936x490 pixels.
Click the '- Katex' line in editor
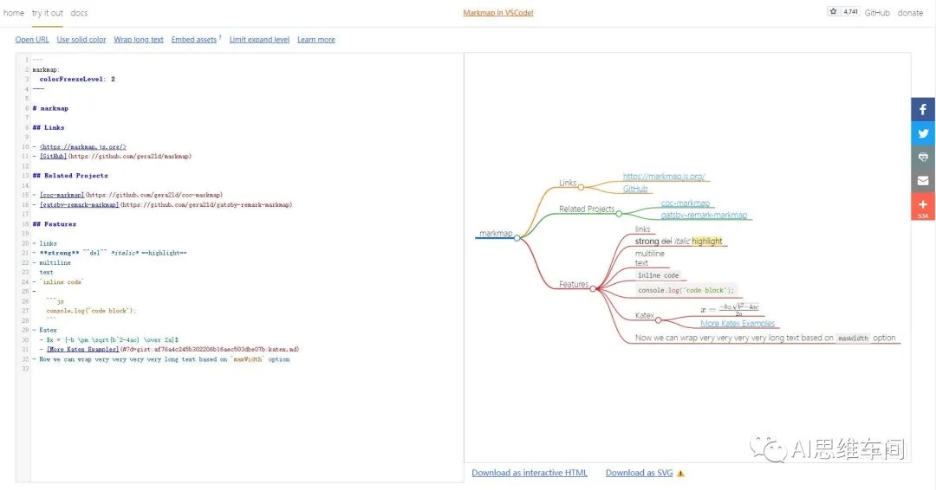point(45,330)
